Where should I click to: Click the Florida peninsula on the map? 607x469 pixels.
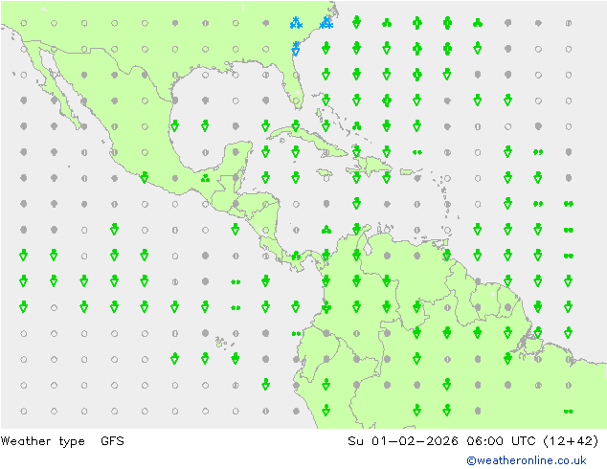pyautogui.click(x=291, y=87)
